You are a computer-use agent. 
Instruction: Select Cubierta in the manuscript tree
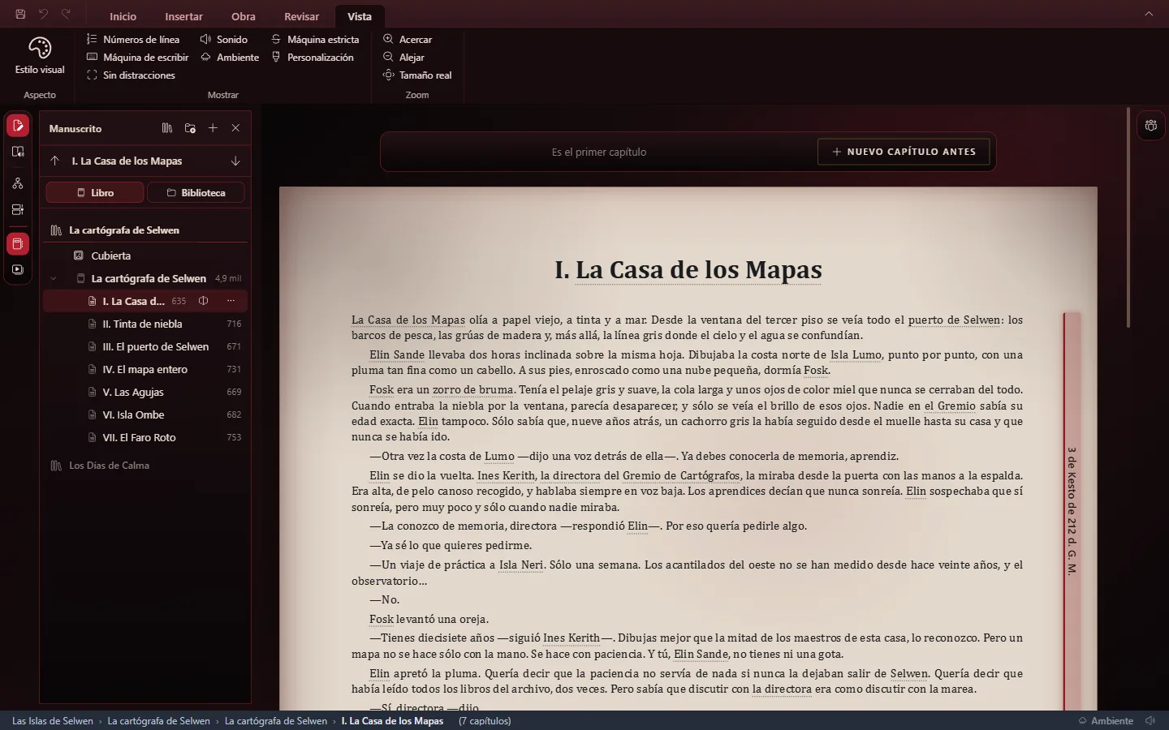tap(145, 255)
